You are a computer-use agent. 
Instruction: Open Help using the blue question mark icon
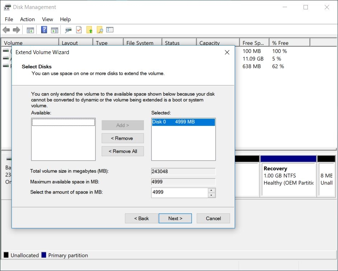pos(44,29)
